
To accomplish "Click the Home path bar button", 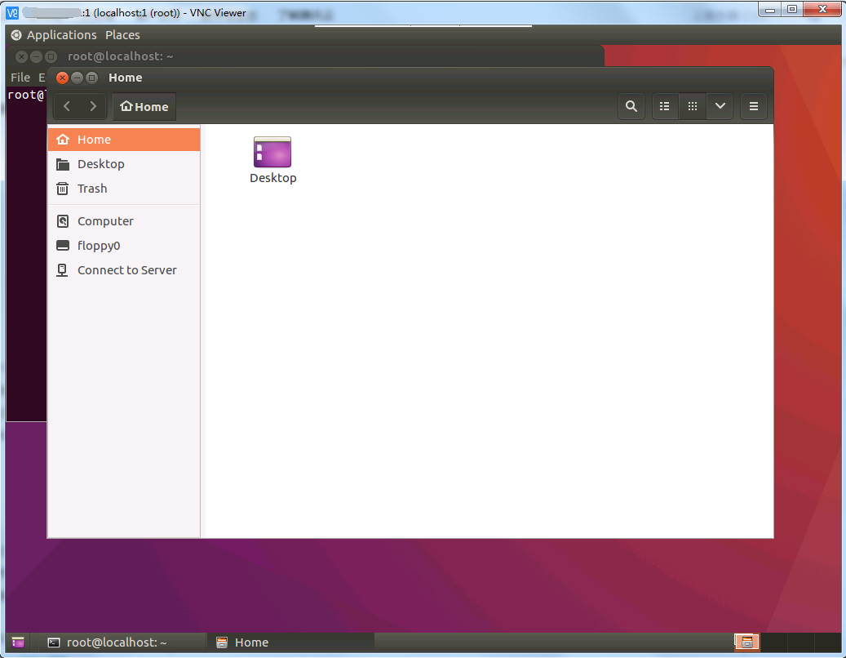I will (144, 107).
